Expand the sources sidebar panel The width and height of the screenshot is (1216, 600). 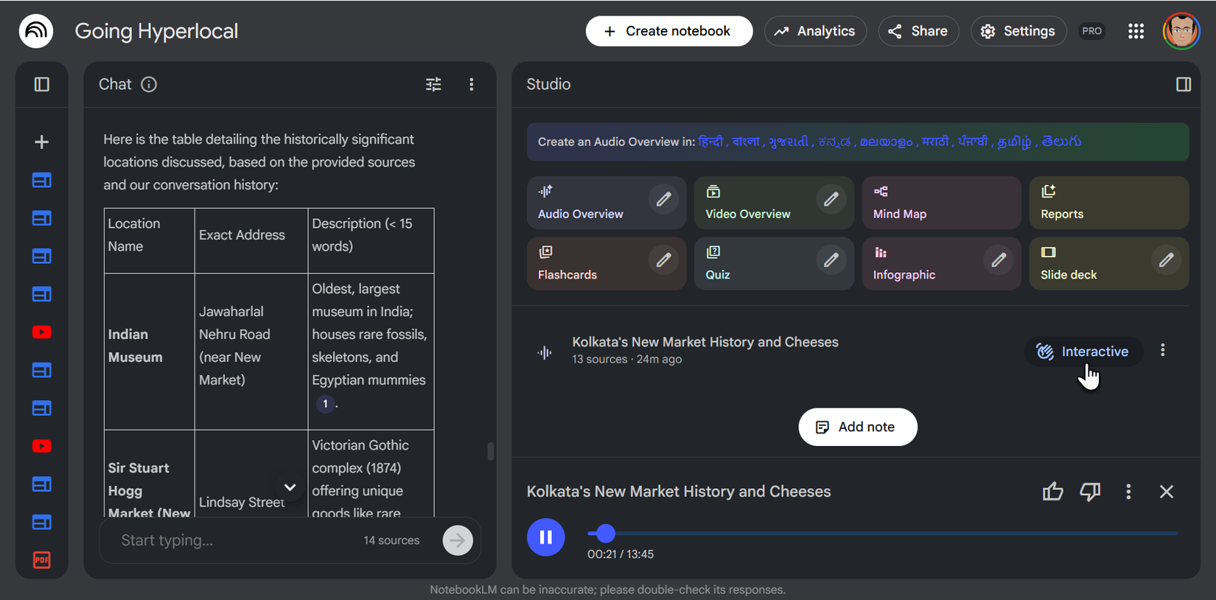pos(42,84)
